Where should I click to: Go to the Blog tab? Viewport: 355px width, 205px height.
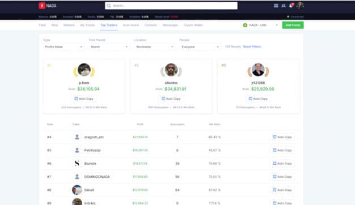[x=54, y=25]
